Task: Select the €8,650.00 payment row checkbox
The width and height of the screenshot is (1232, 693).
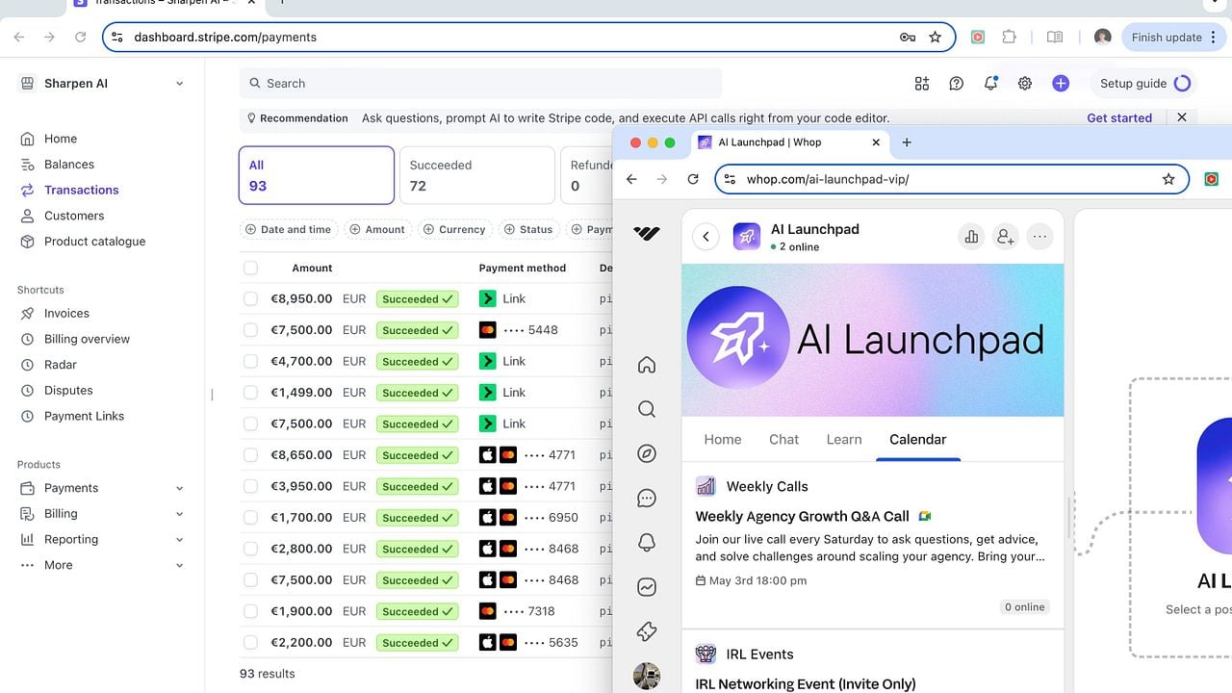Action: (x=250, y=455)
